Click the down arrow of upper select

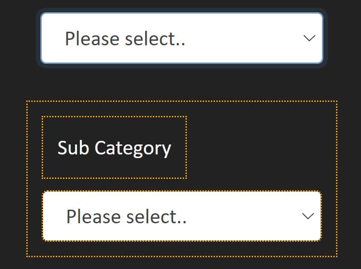pos(309,38)
